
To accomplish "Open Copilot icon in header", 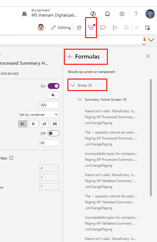I will tap(93, 14).
